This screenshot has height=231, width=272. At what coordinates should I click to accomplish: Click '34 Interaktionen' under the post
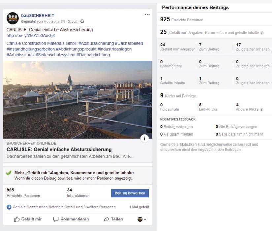coord(78,193)
